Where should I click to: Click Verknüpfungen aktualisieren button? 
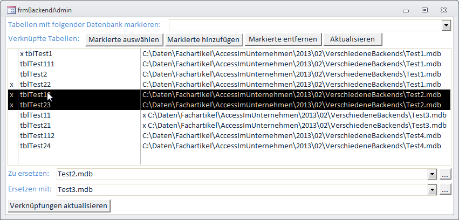pos(59,205)
